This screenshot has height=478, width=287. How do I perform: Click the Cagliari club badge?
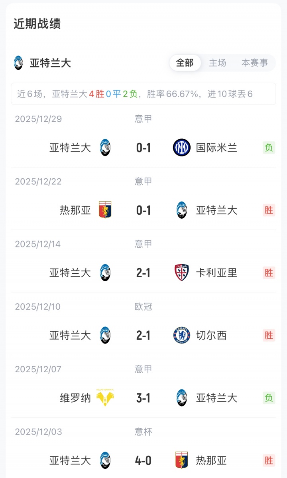click(x=181, y=273)
